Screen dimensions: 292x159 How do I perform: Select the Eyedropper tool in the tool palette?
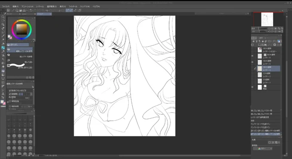(3, 36)
